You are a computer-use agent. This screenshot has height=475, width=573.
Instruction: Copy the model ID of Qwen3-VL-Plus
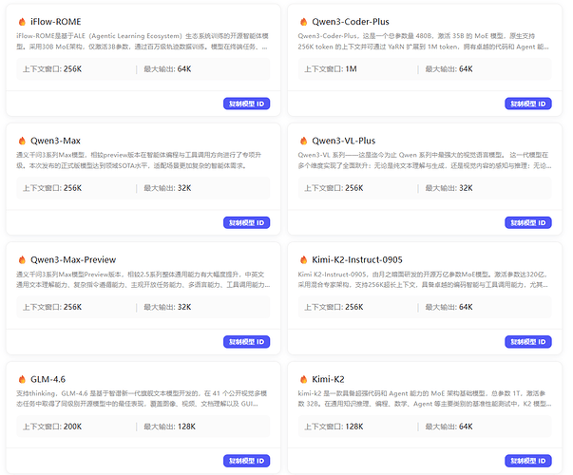coord(528,221)
